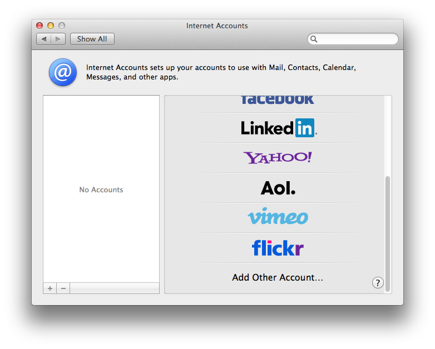Screen dimensions: 435x349
Task: Open help with the question mark button
Action: click(378, 283)
